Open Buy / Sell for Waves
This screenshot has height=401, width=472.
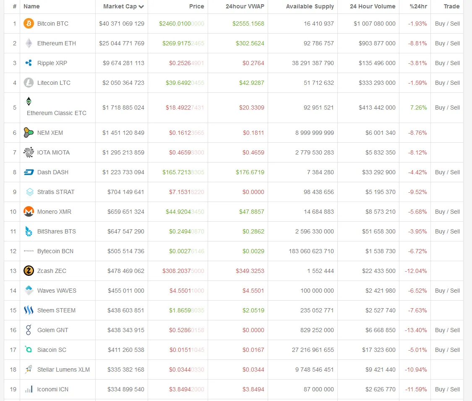click(x=447, y=291)
